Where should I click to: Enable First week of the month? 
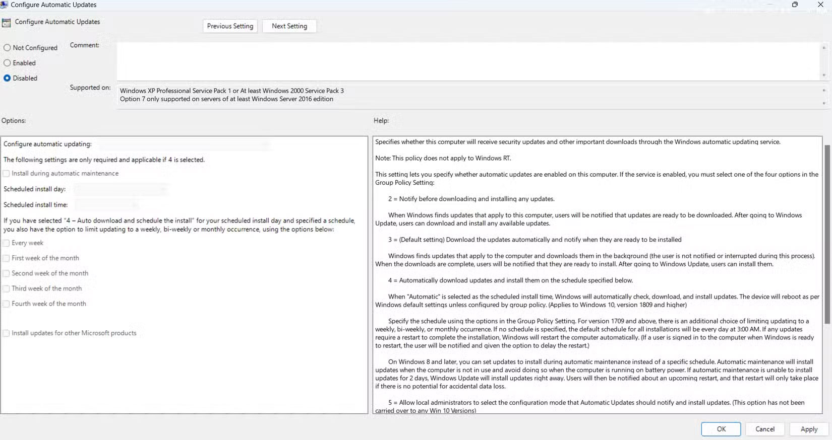pos(6,258)
